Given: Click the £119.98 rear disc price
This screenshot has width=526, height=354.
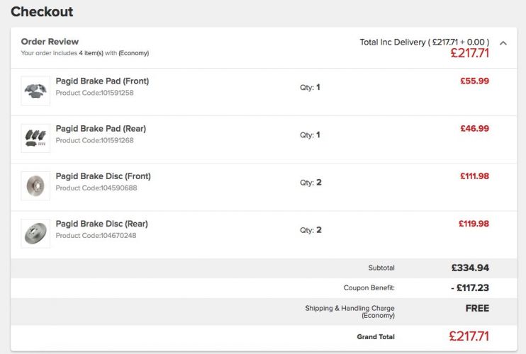Looking at the screenshot, I should click(x=474, y=224).
